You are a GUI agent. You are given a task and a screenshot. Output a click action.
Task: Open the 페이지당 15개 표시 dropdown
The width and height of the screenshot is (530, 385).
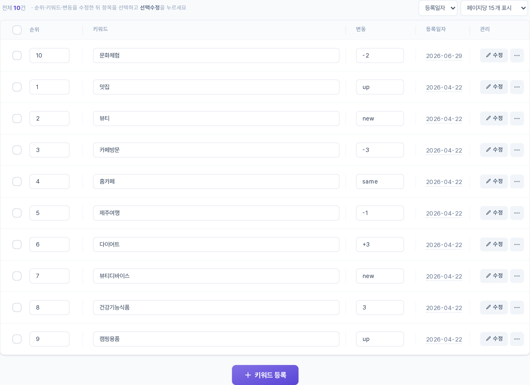494,8
